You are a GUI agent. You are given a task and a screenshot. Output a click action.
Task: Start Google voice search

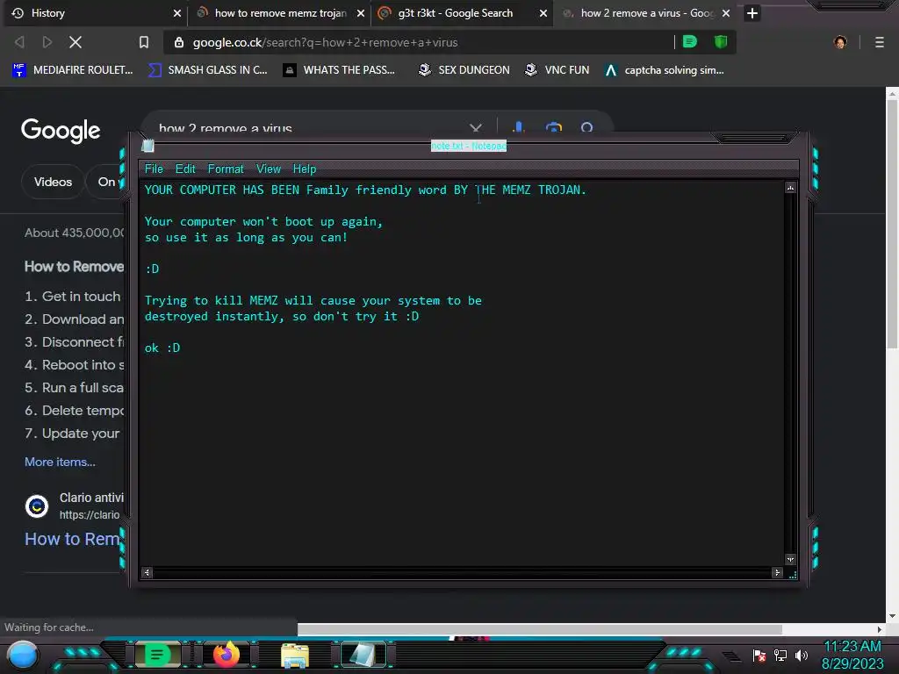519,126
